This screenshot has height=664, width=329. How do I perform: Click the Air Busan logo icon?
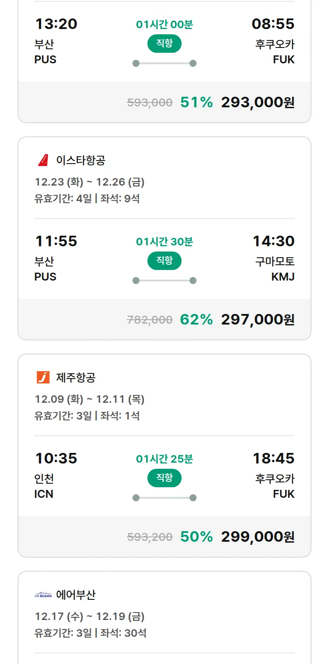pyautogui.click(x=43, y=595)
